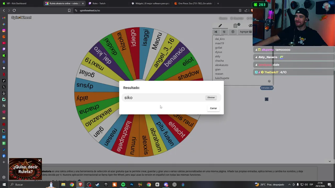Screen dimensions: 335x188
Task: Shuffle the wheel entries
Action: click(216, 32)
